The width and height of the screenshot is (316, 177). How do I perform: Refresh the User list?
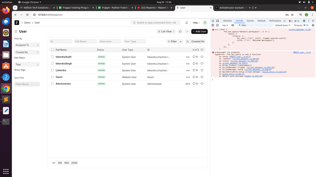point(180,32)
